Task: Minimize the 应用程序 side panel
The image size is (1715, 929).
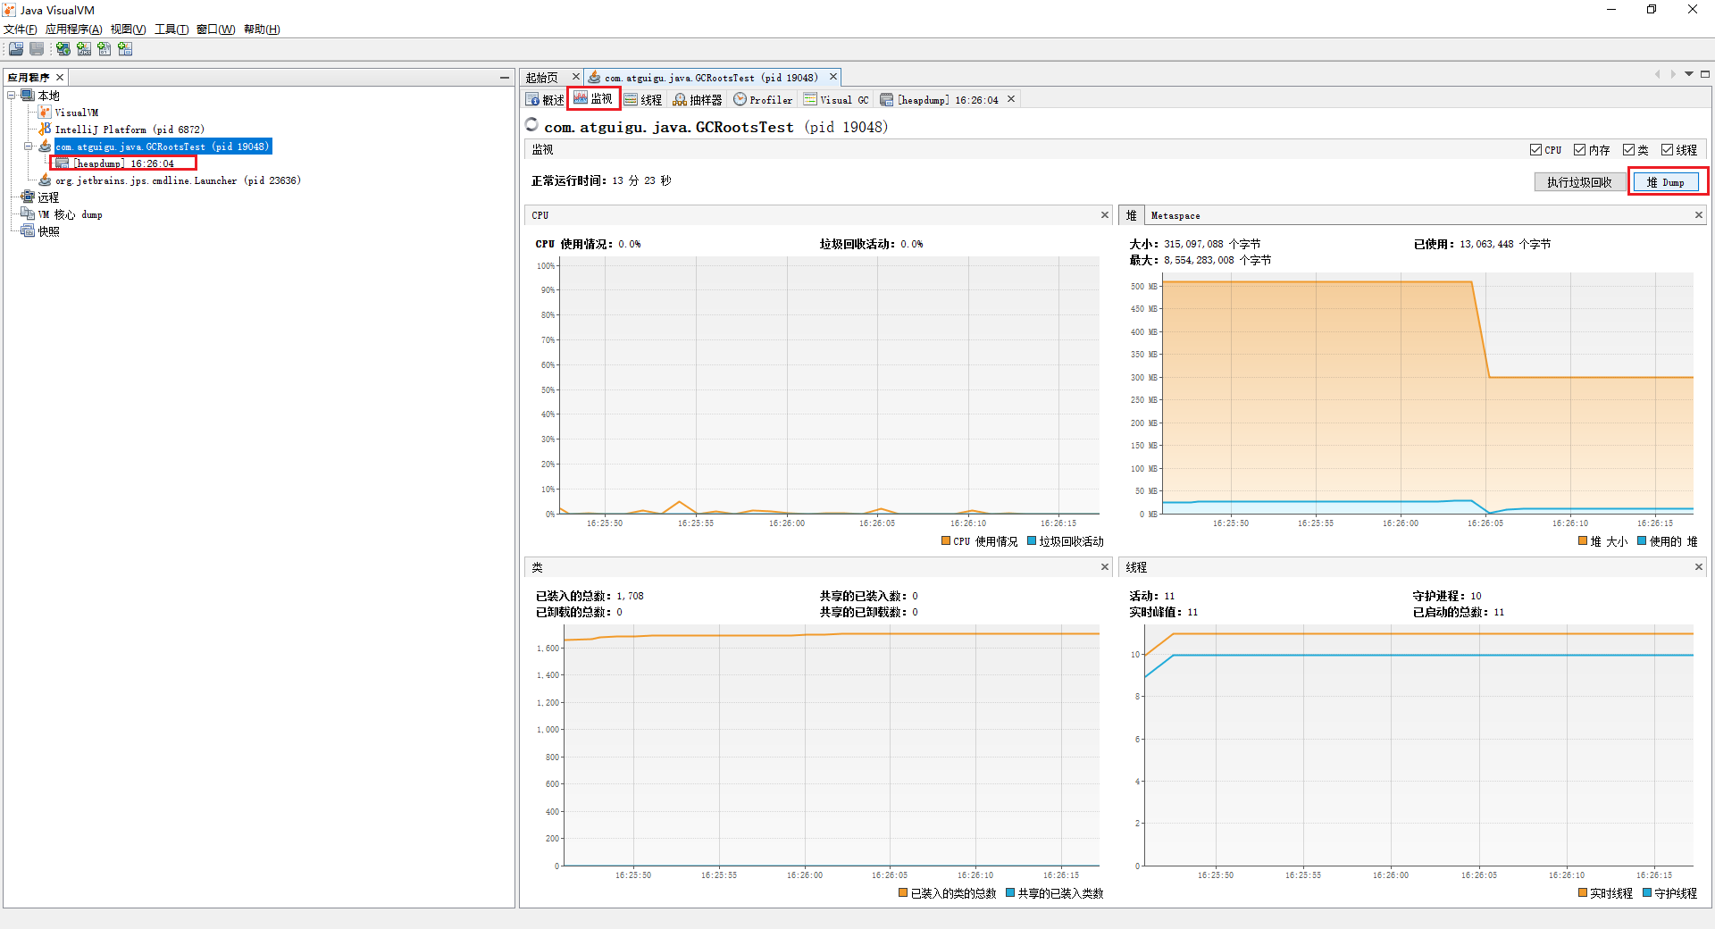Action: coord(505,78)
